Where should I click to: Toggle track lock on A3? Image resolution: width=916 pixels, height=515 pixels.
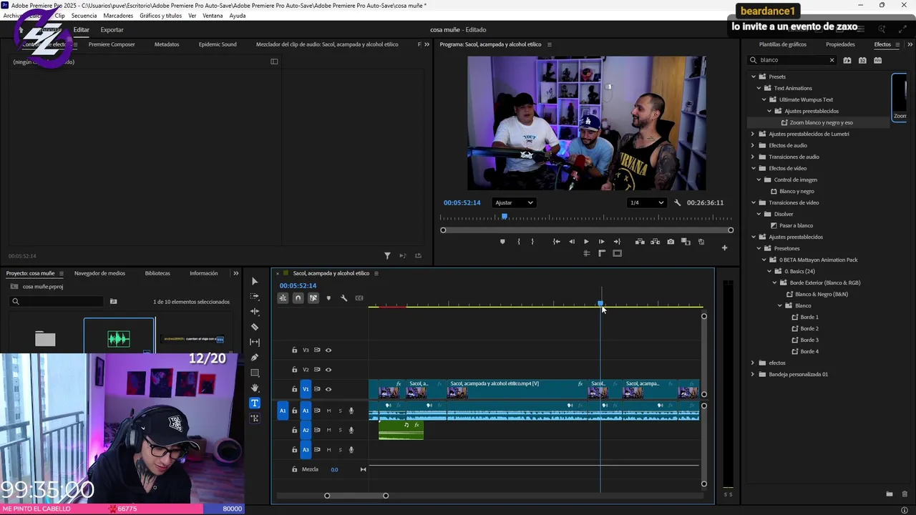[x=294, y=450]
